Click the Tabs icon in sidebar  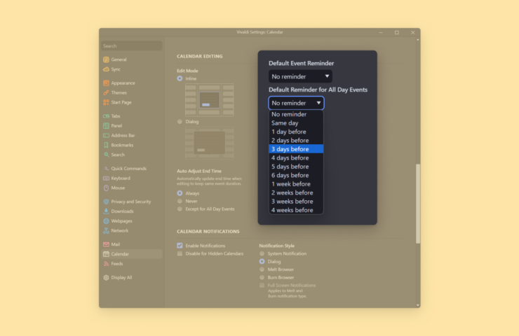tap(106, 116)
